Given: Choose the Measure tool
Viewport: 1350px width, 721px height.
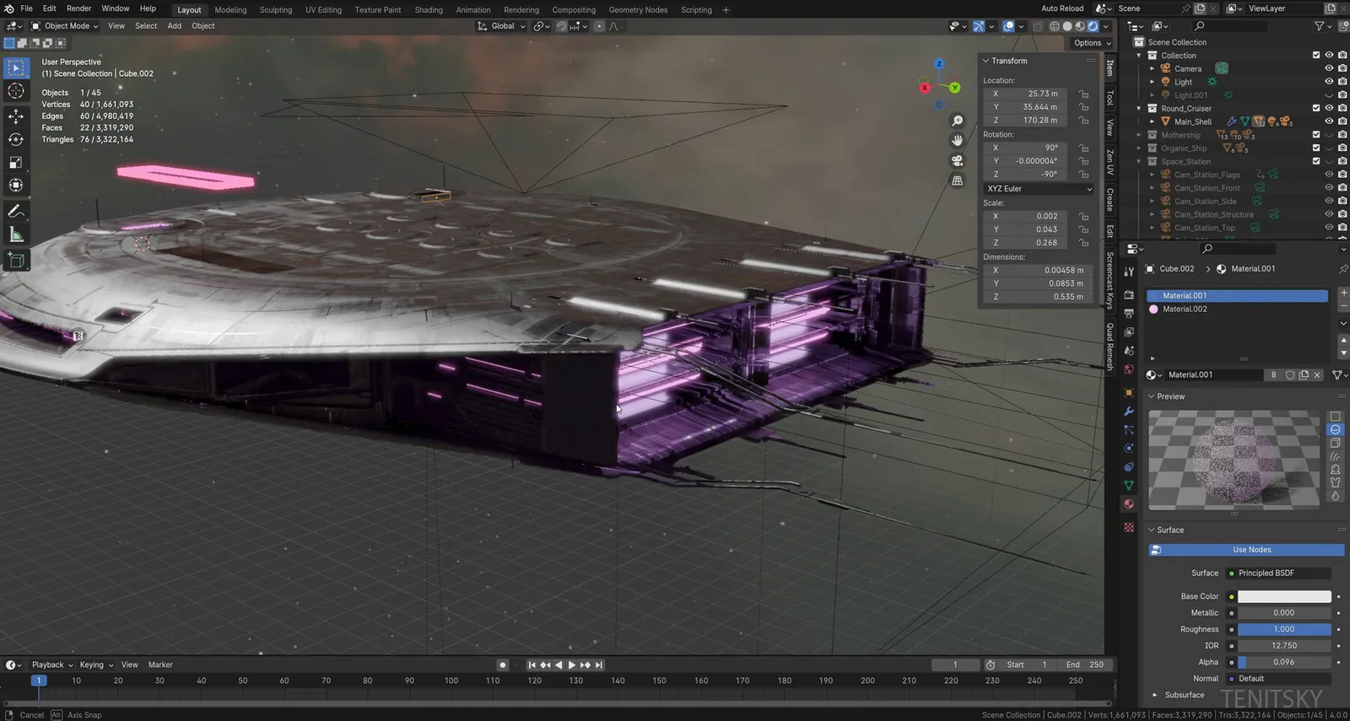Looking at the screenshot, I should click(x=16, y=234).
